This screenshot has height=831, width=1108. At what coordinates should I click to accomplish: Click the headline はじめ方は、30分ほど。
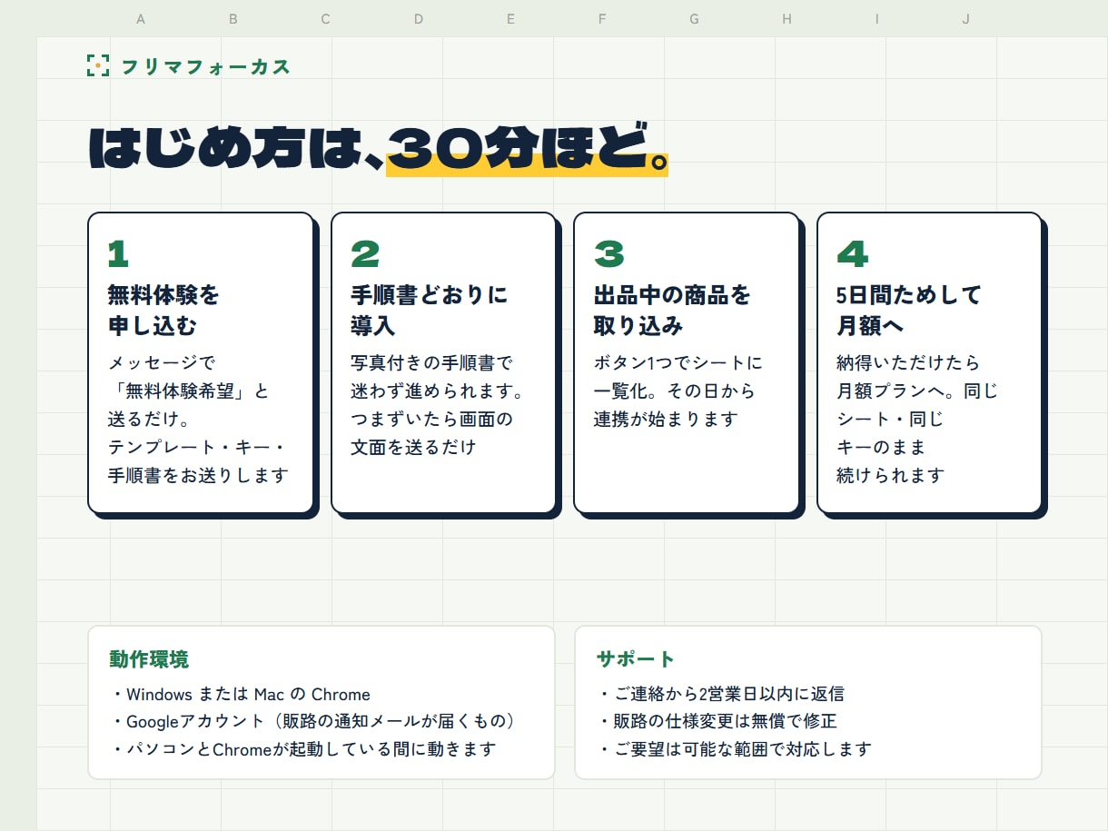(x=379, y=148)
